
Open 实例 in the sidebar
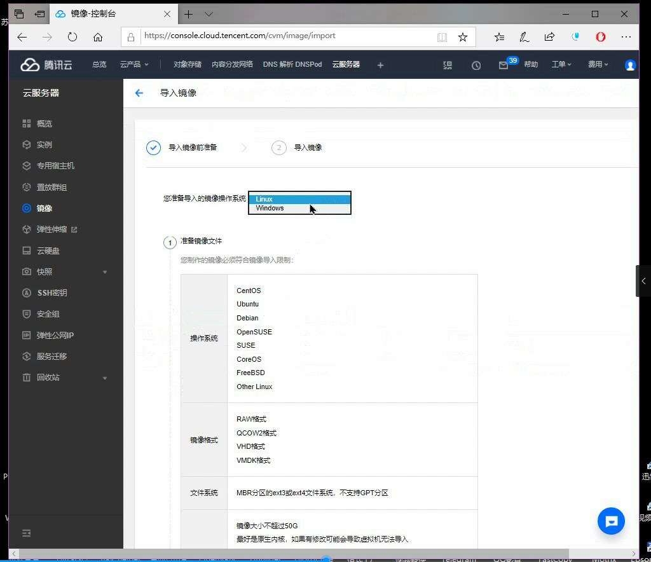pos(44,144)
